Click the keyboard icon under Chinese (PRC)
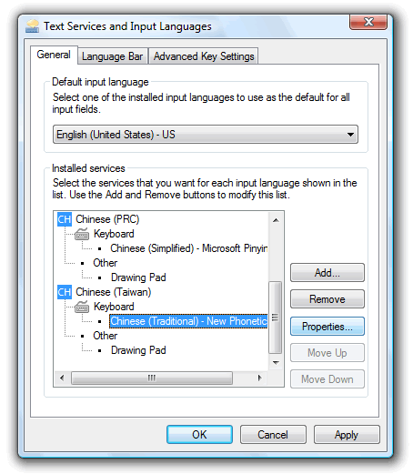This screenshot has height=474, width=413. (82, 234)
